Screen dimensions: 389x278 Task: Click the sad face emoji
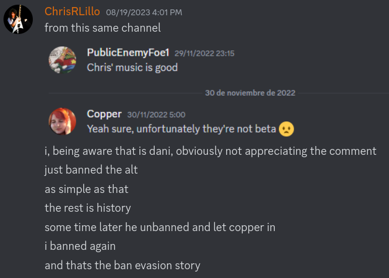tap(286, 129)
